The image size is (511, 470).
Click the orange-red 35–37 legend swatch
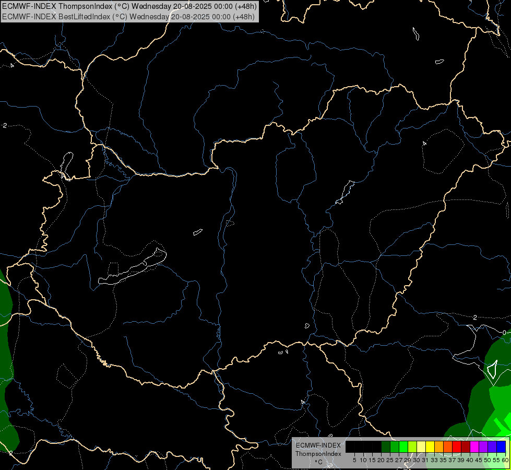coord(448,447)
